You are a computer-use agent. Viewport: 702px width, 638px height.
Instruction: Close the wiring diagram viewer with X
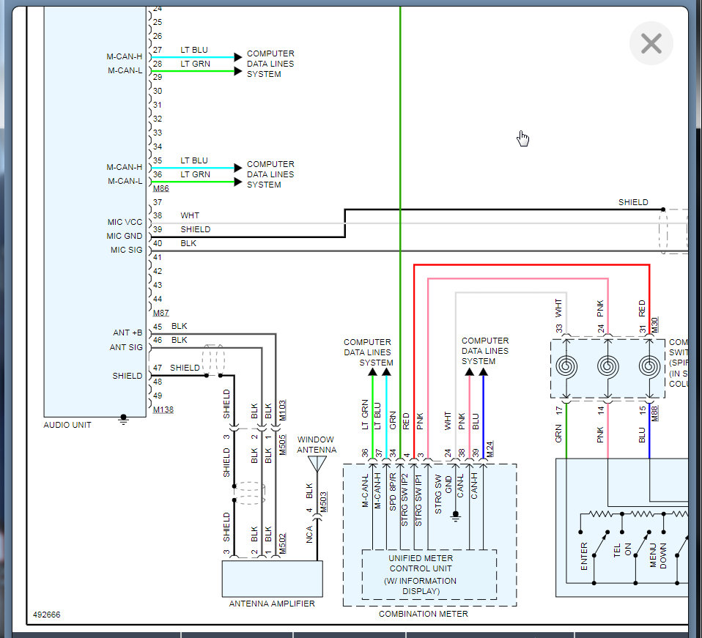651,43
